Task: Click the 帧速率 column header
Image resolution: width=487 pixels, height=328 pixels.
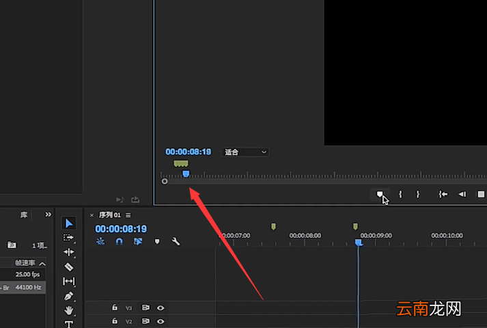Action: 25,263
